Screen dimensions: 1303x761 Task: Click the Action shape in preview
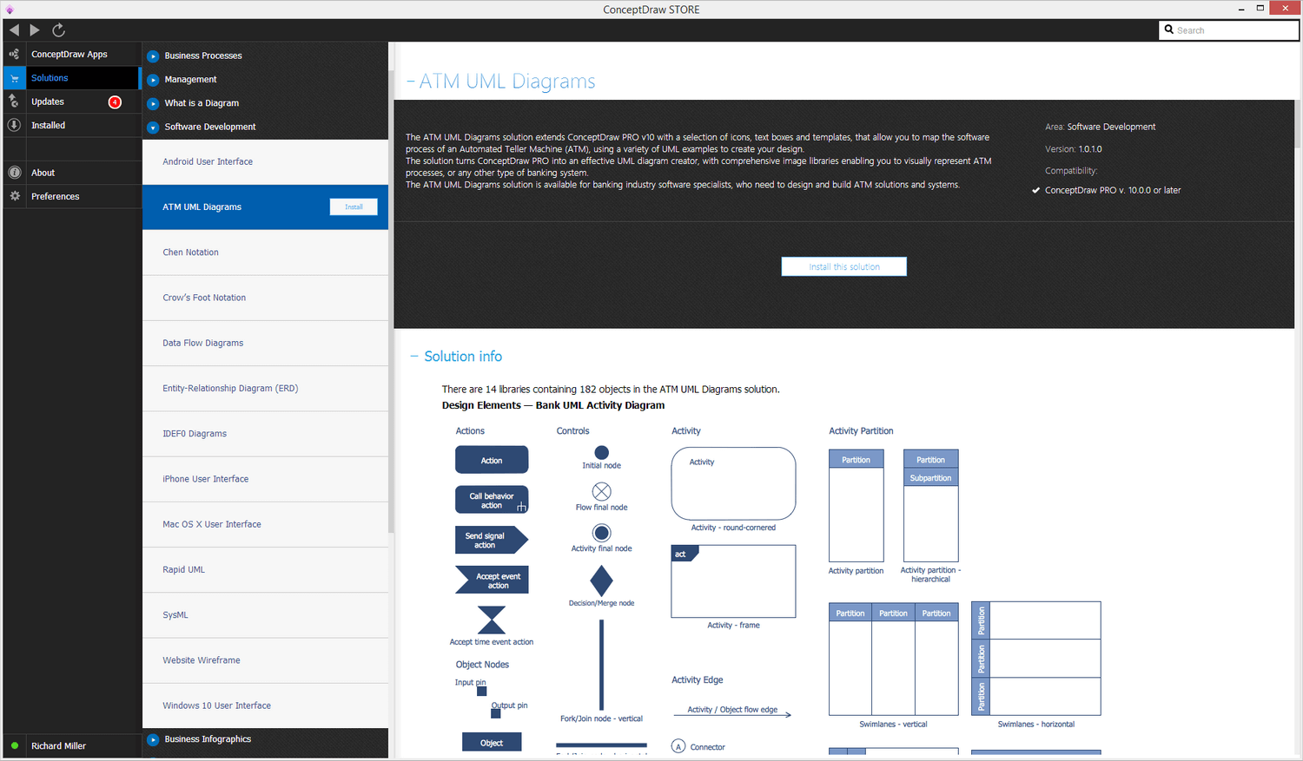point(492,460)
